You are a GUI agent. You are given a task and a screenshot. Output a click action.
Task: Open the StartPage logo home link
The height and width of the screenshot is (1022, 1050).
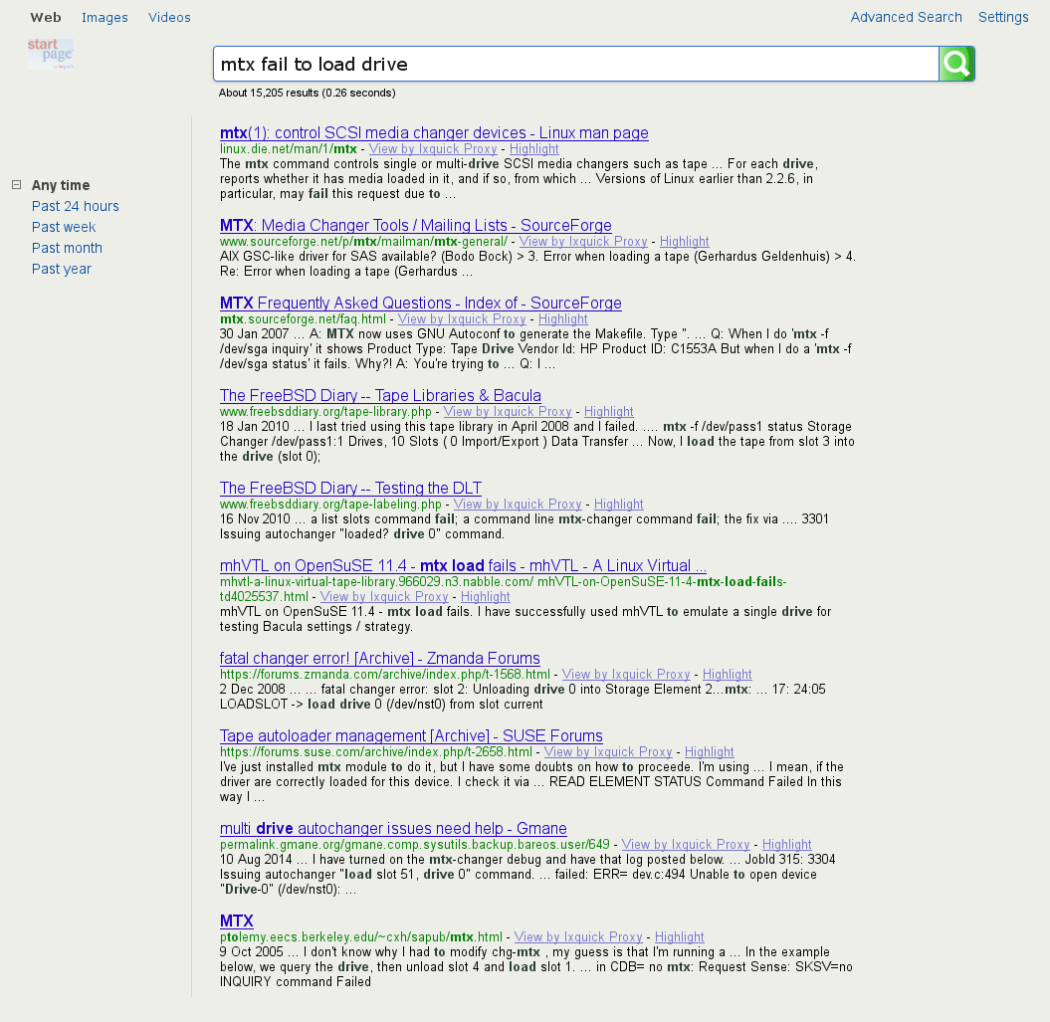pyautogui.click(x=50, y=54)
